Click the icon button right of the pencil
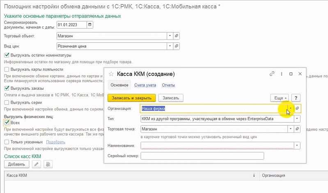Screen dimensions: 328x193 coord(48,164)
